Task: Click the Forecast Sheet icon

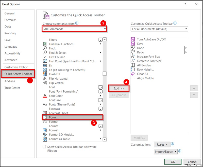Action: [45, 113]
